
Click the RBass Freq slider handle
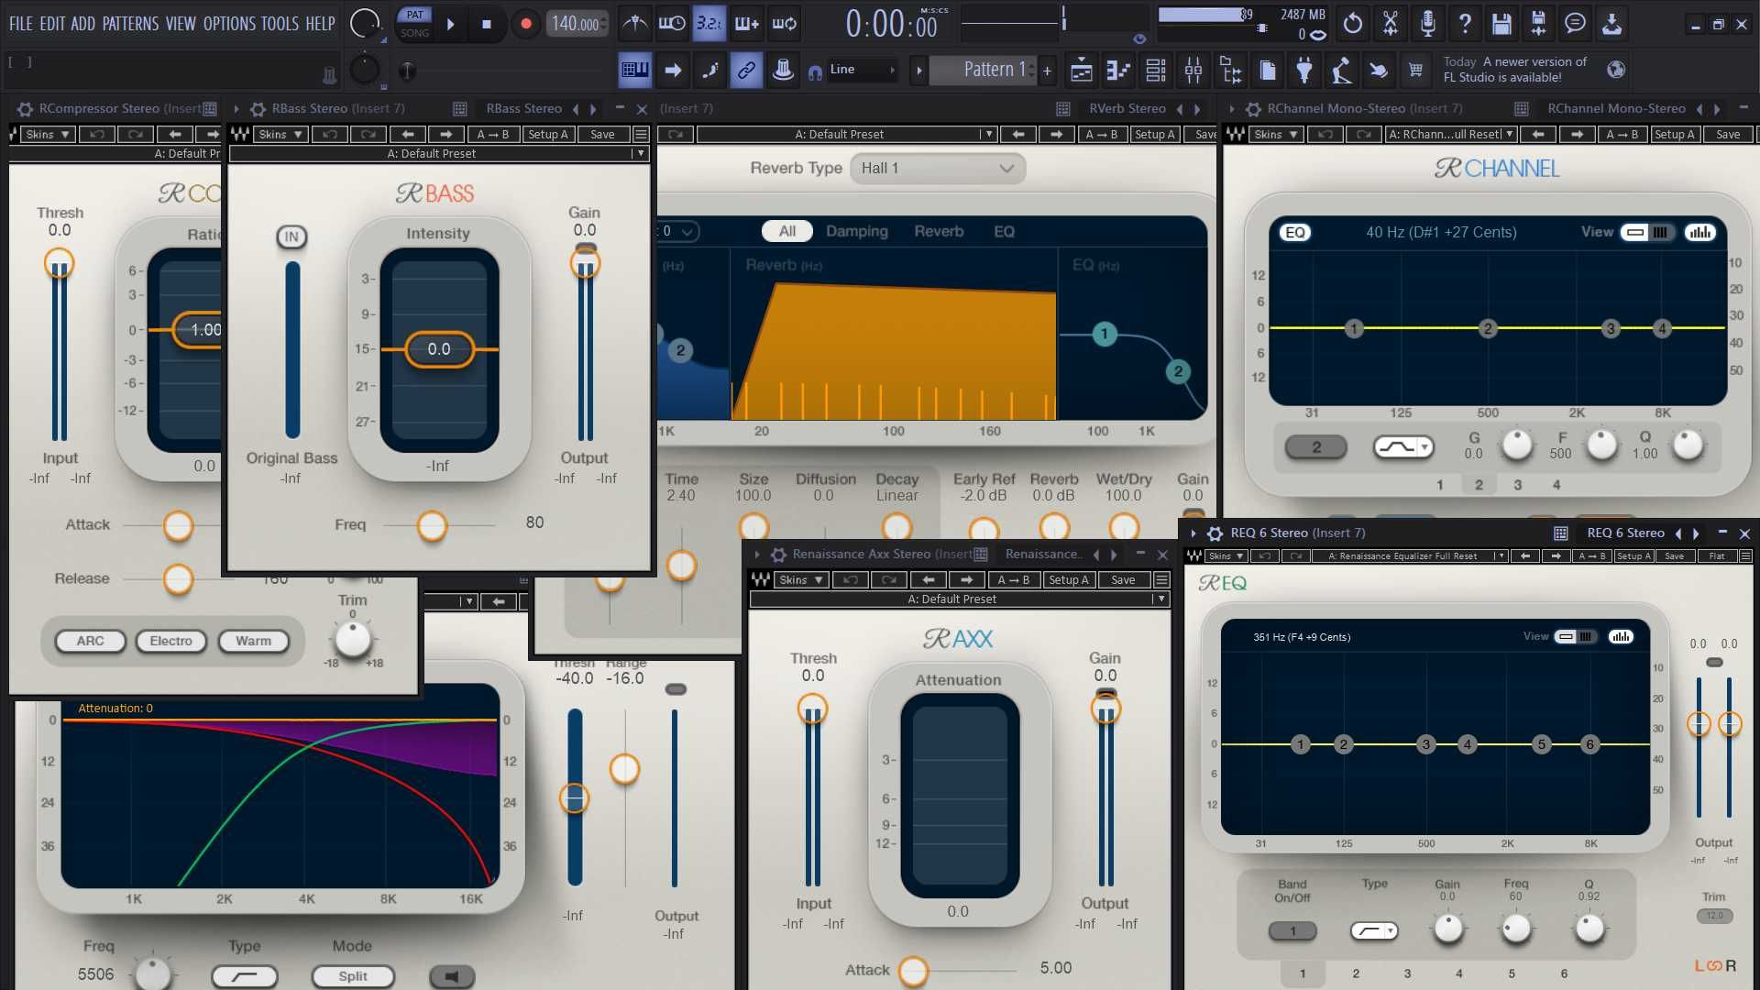[432, 526]
